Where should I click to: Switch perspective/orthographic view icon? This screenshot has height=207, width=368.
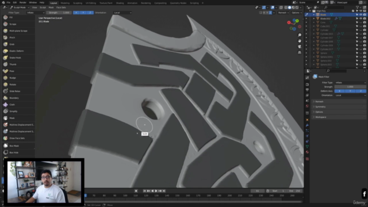pos(300,52)
